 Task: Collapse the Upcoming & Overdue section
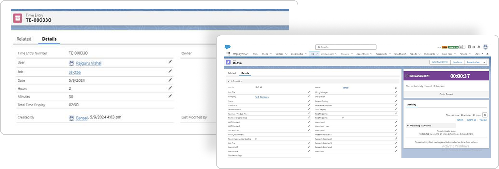click(x=408, y=126)
